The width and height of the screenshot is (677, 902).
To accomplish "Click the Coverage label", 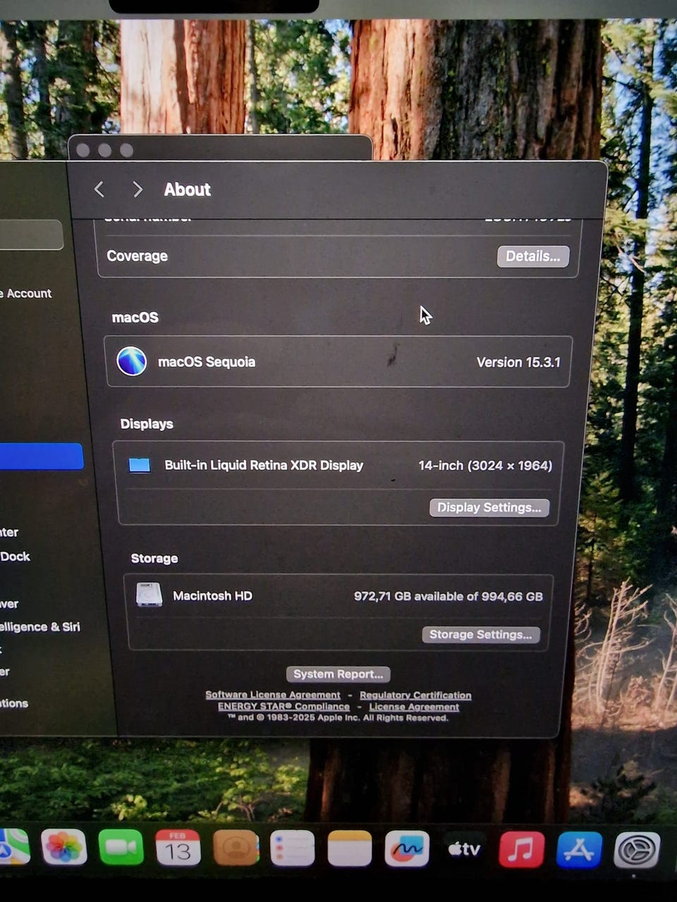I will (x=137, y=256).
